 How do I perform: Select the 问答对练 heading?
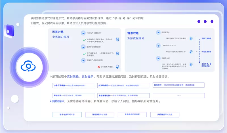pos(58,32)
